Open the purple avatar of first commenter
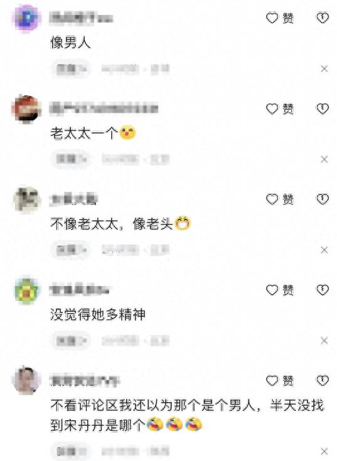The image size is (337, 461). 26,18
